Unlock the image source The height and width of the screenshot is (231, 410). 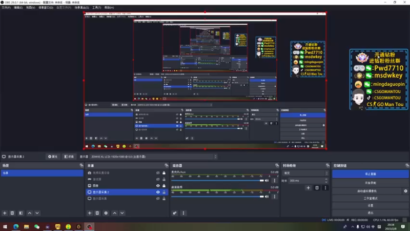(164, 186)
